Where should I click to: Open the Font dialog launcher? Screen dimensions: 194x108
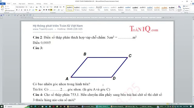(x=41, y=13)
